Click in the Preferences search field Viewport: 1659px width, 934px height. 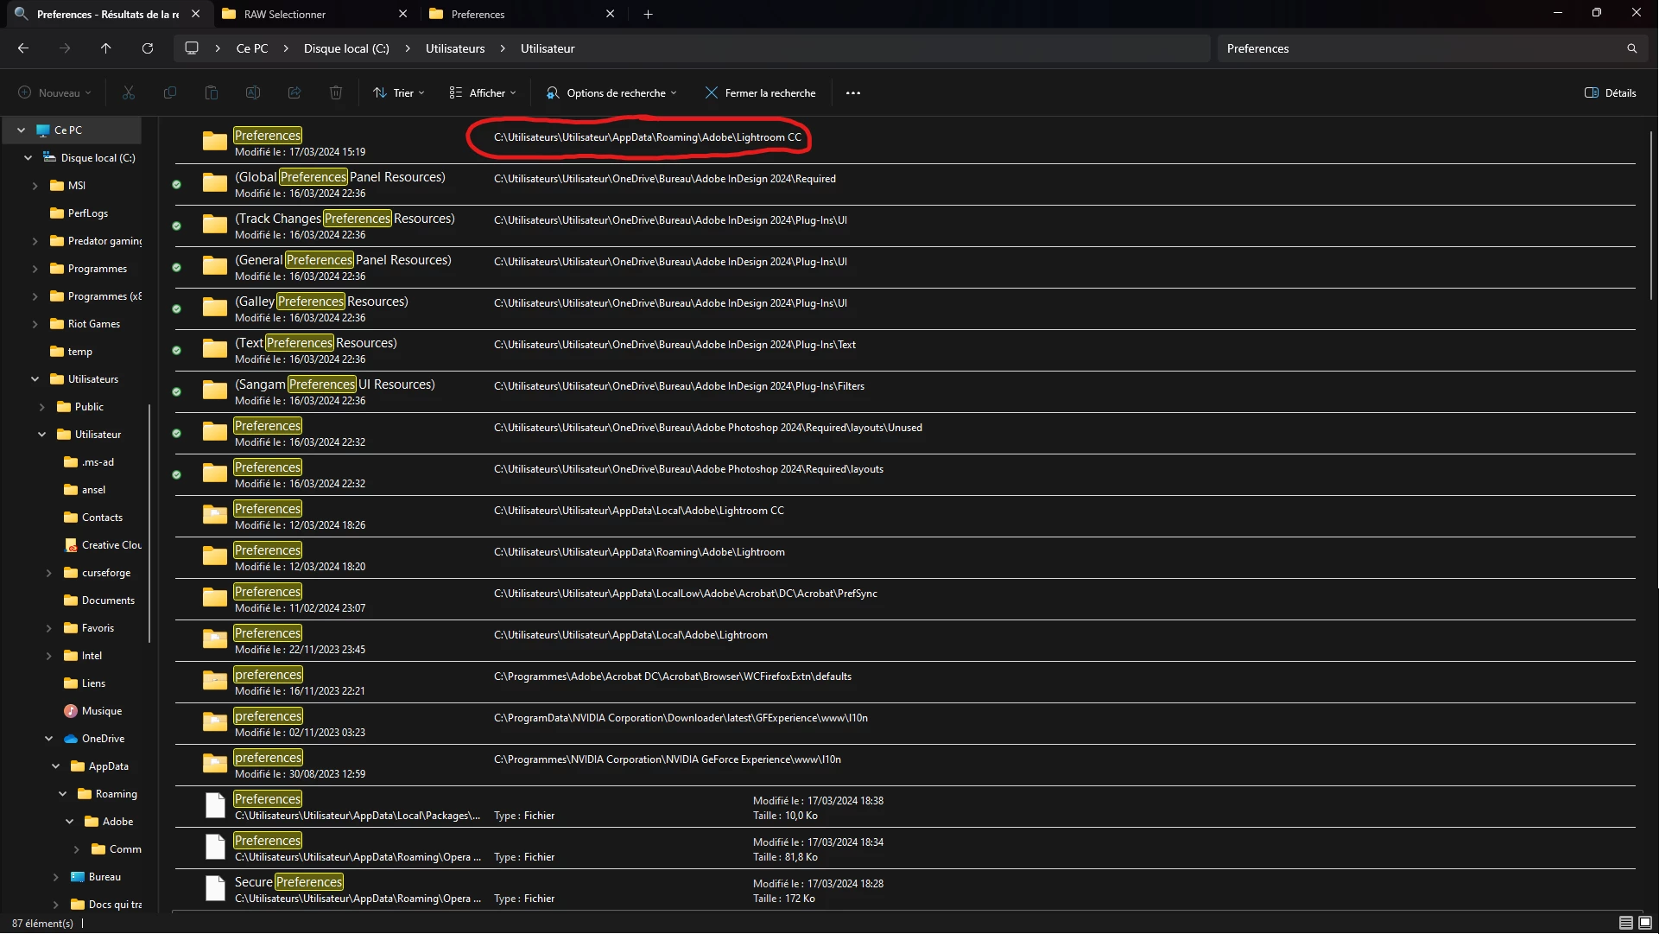1416,48
